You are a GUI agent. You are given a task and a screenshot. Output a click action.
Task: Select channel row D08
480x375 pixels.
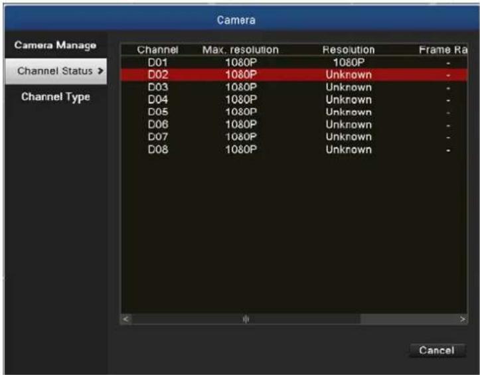click(294, 149)
